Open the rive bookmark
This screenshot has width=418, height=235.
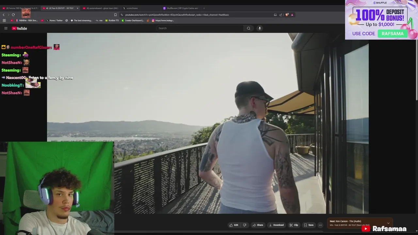(99, 21)
